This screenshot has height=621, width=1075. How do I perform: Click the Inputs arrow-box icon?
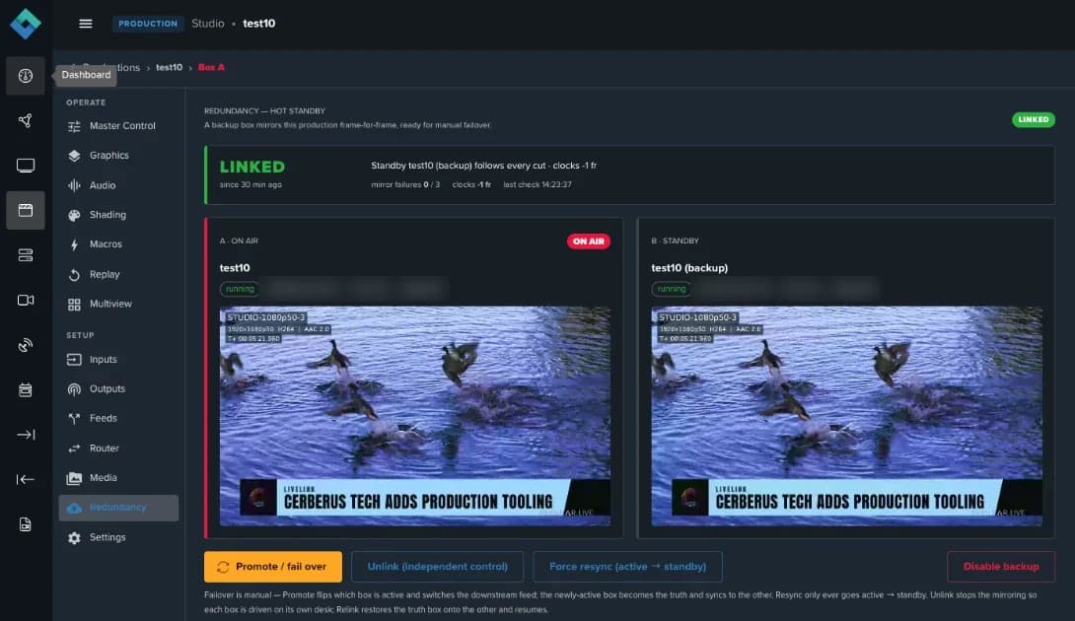74,359
